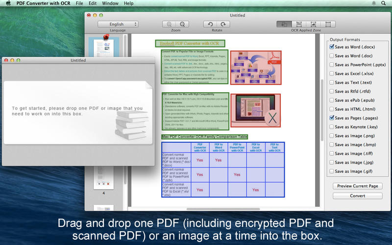The image size is (392, 245).
Task: Tick Save as Image (.png)
Action: (332, 136)
